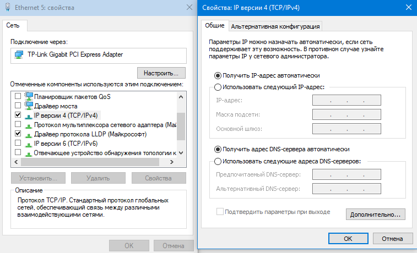This screenshot has height=253, width=417.
Task: Click the Драйвер моста component icon
Action: (x=28, y=106)
